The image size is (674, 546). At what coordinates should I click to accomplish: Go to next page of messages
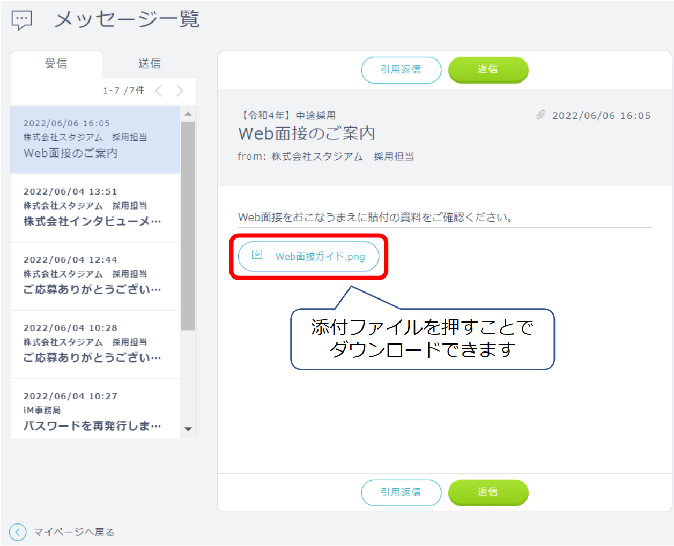point(180,91)
